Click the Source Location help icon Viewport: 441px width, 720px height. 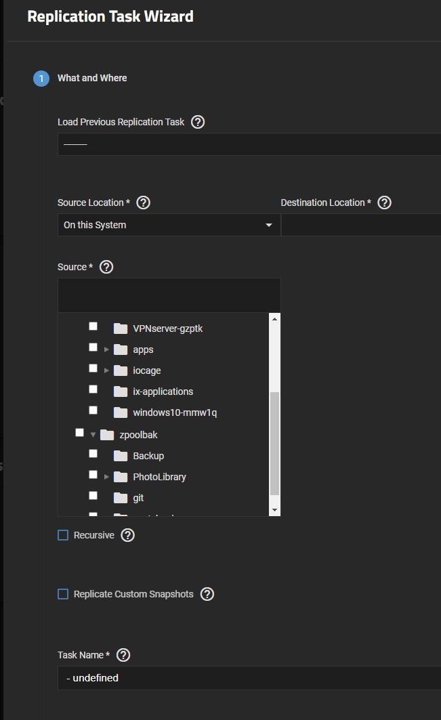click(143, 203)
